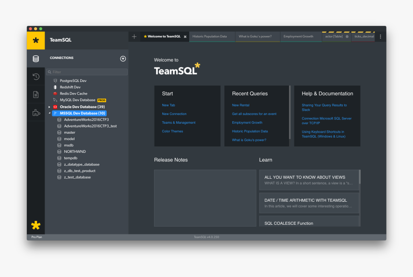Click the search icon in Filter box
This screenshot has width=413, height=277.
[x=49, y=72]
